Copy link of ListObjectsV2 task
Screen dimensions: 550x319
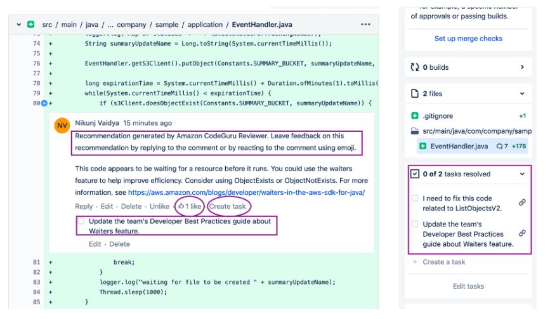click(521, 202)
